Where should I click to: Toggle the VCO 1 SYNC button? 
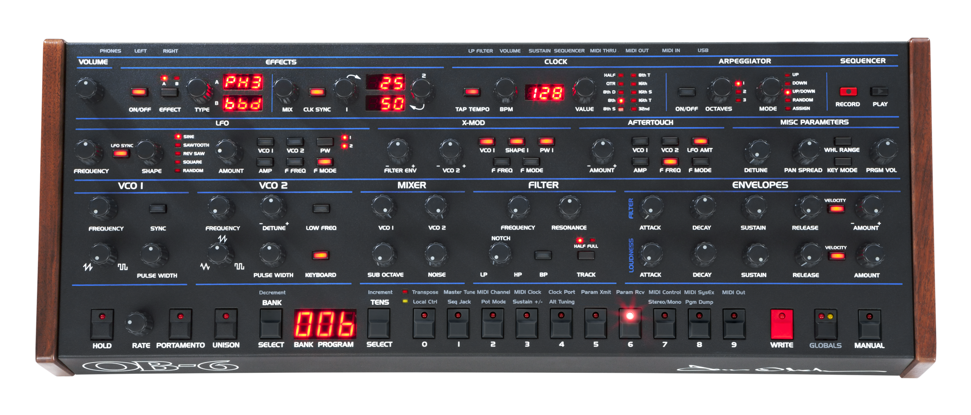click(x=158, y=209)
